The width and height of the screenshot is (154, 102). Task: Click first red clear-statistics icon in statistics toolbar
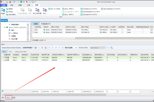tap(42, 48)
